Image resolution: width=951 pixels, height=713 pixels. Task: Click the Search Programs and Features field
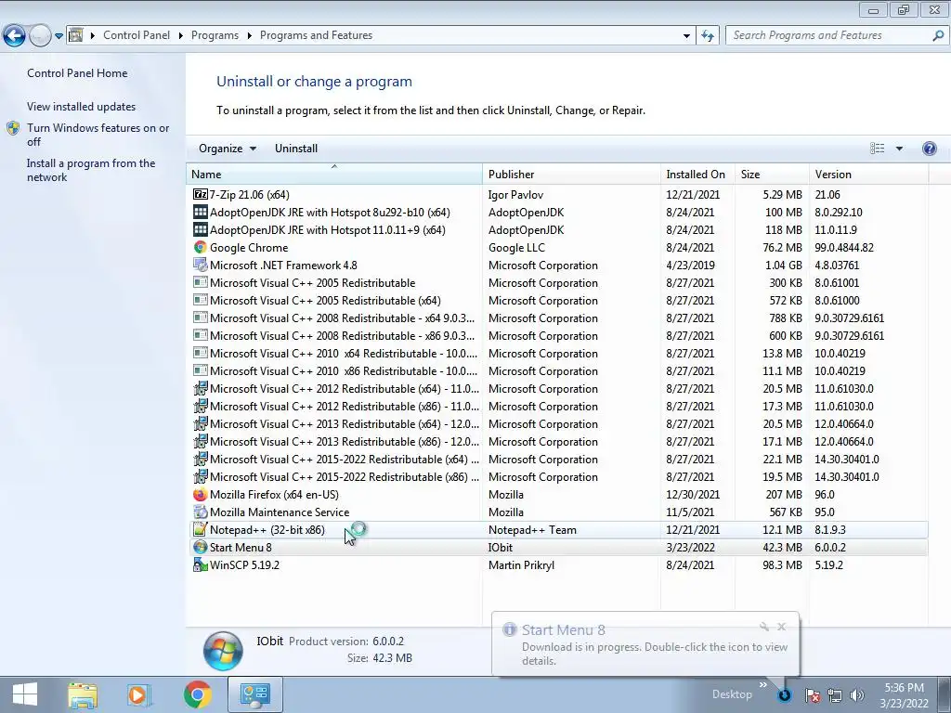tap(827, 36)
